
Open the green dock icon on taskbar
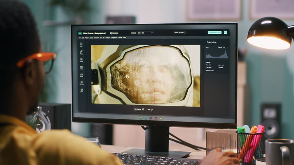pos(141,118)
